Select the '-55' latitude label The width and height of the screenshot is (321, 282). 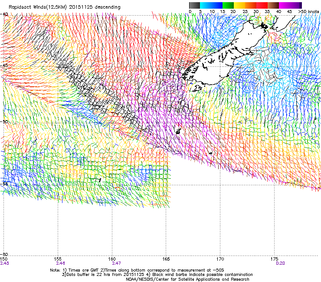pos(4,184)
